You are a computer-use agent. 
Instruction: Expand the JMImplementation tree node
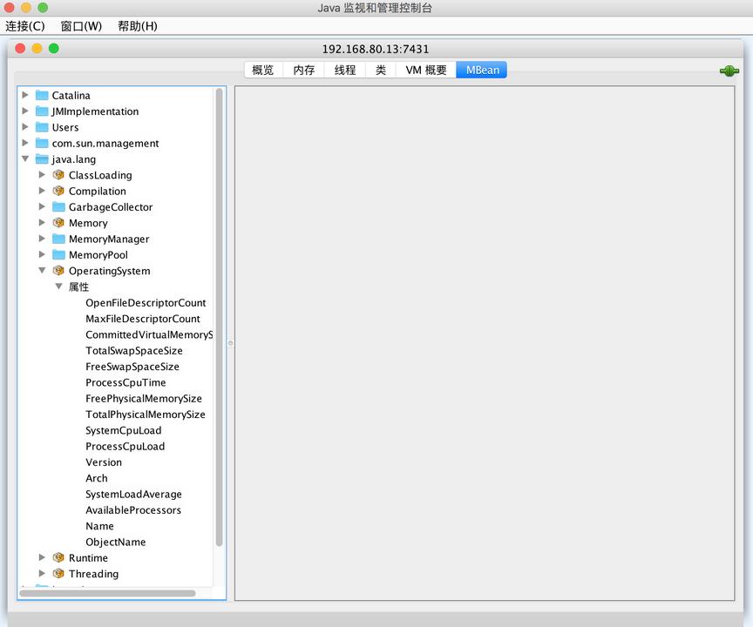pos(25,111)
